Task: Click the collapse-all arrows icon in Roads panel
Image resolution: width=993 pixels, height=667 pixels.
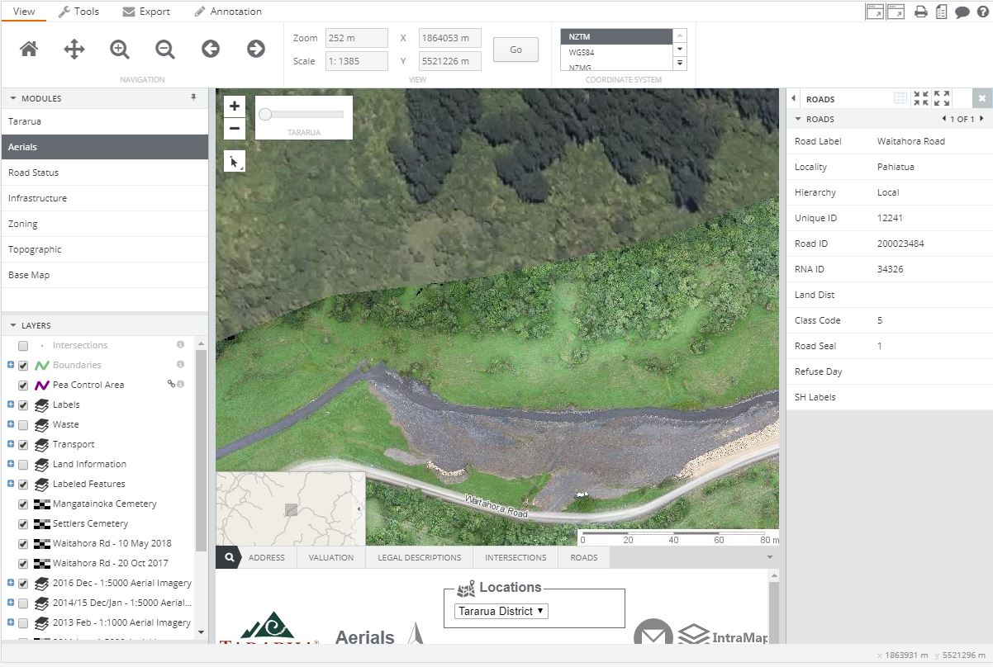Action: pyautogui.click(x=921, y=98)
